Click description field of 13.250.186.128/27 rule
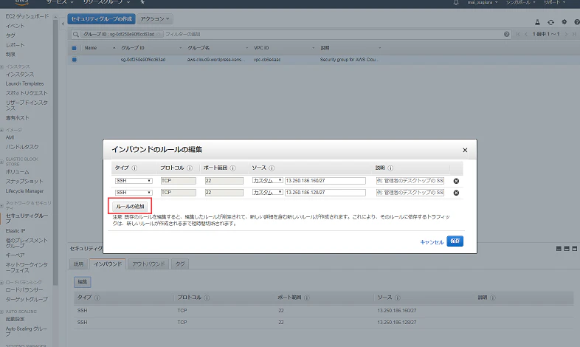The image size is (580, 347). click(410, 193)
